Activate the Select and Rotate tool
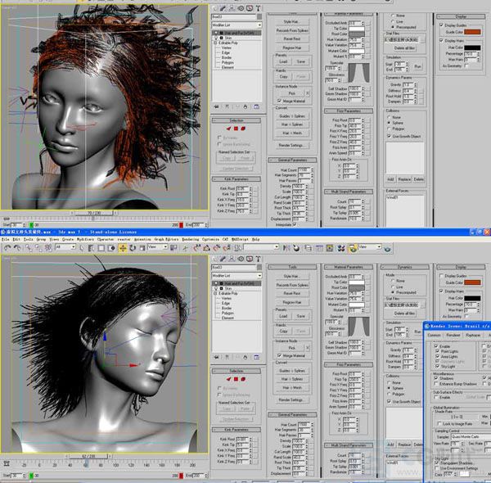Viewport: 491px width, 483px height. click(x=133, y=248)
